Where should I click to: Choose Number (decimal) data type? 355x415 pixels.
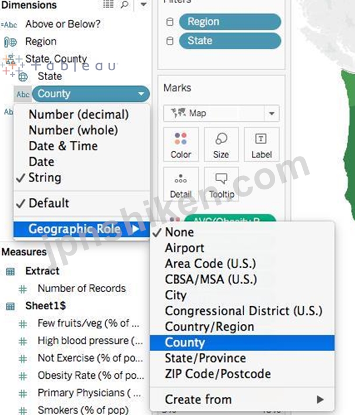coord(79,115)
